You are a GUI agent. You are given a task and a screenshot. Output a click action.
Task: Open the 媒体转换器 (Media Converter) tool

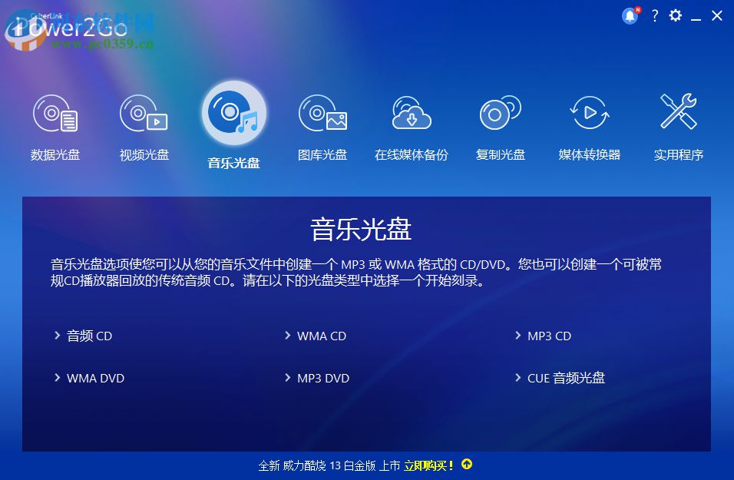[589, 114]
